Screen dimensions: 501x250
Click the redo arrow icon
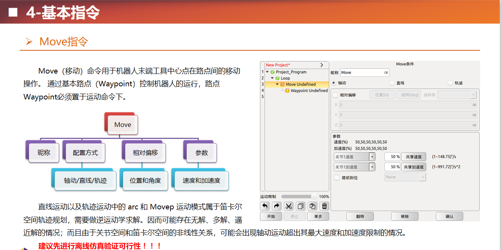pyautogui.click(x=277, y=206)
